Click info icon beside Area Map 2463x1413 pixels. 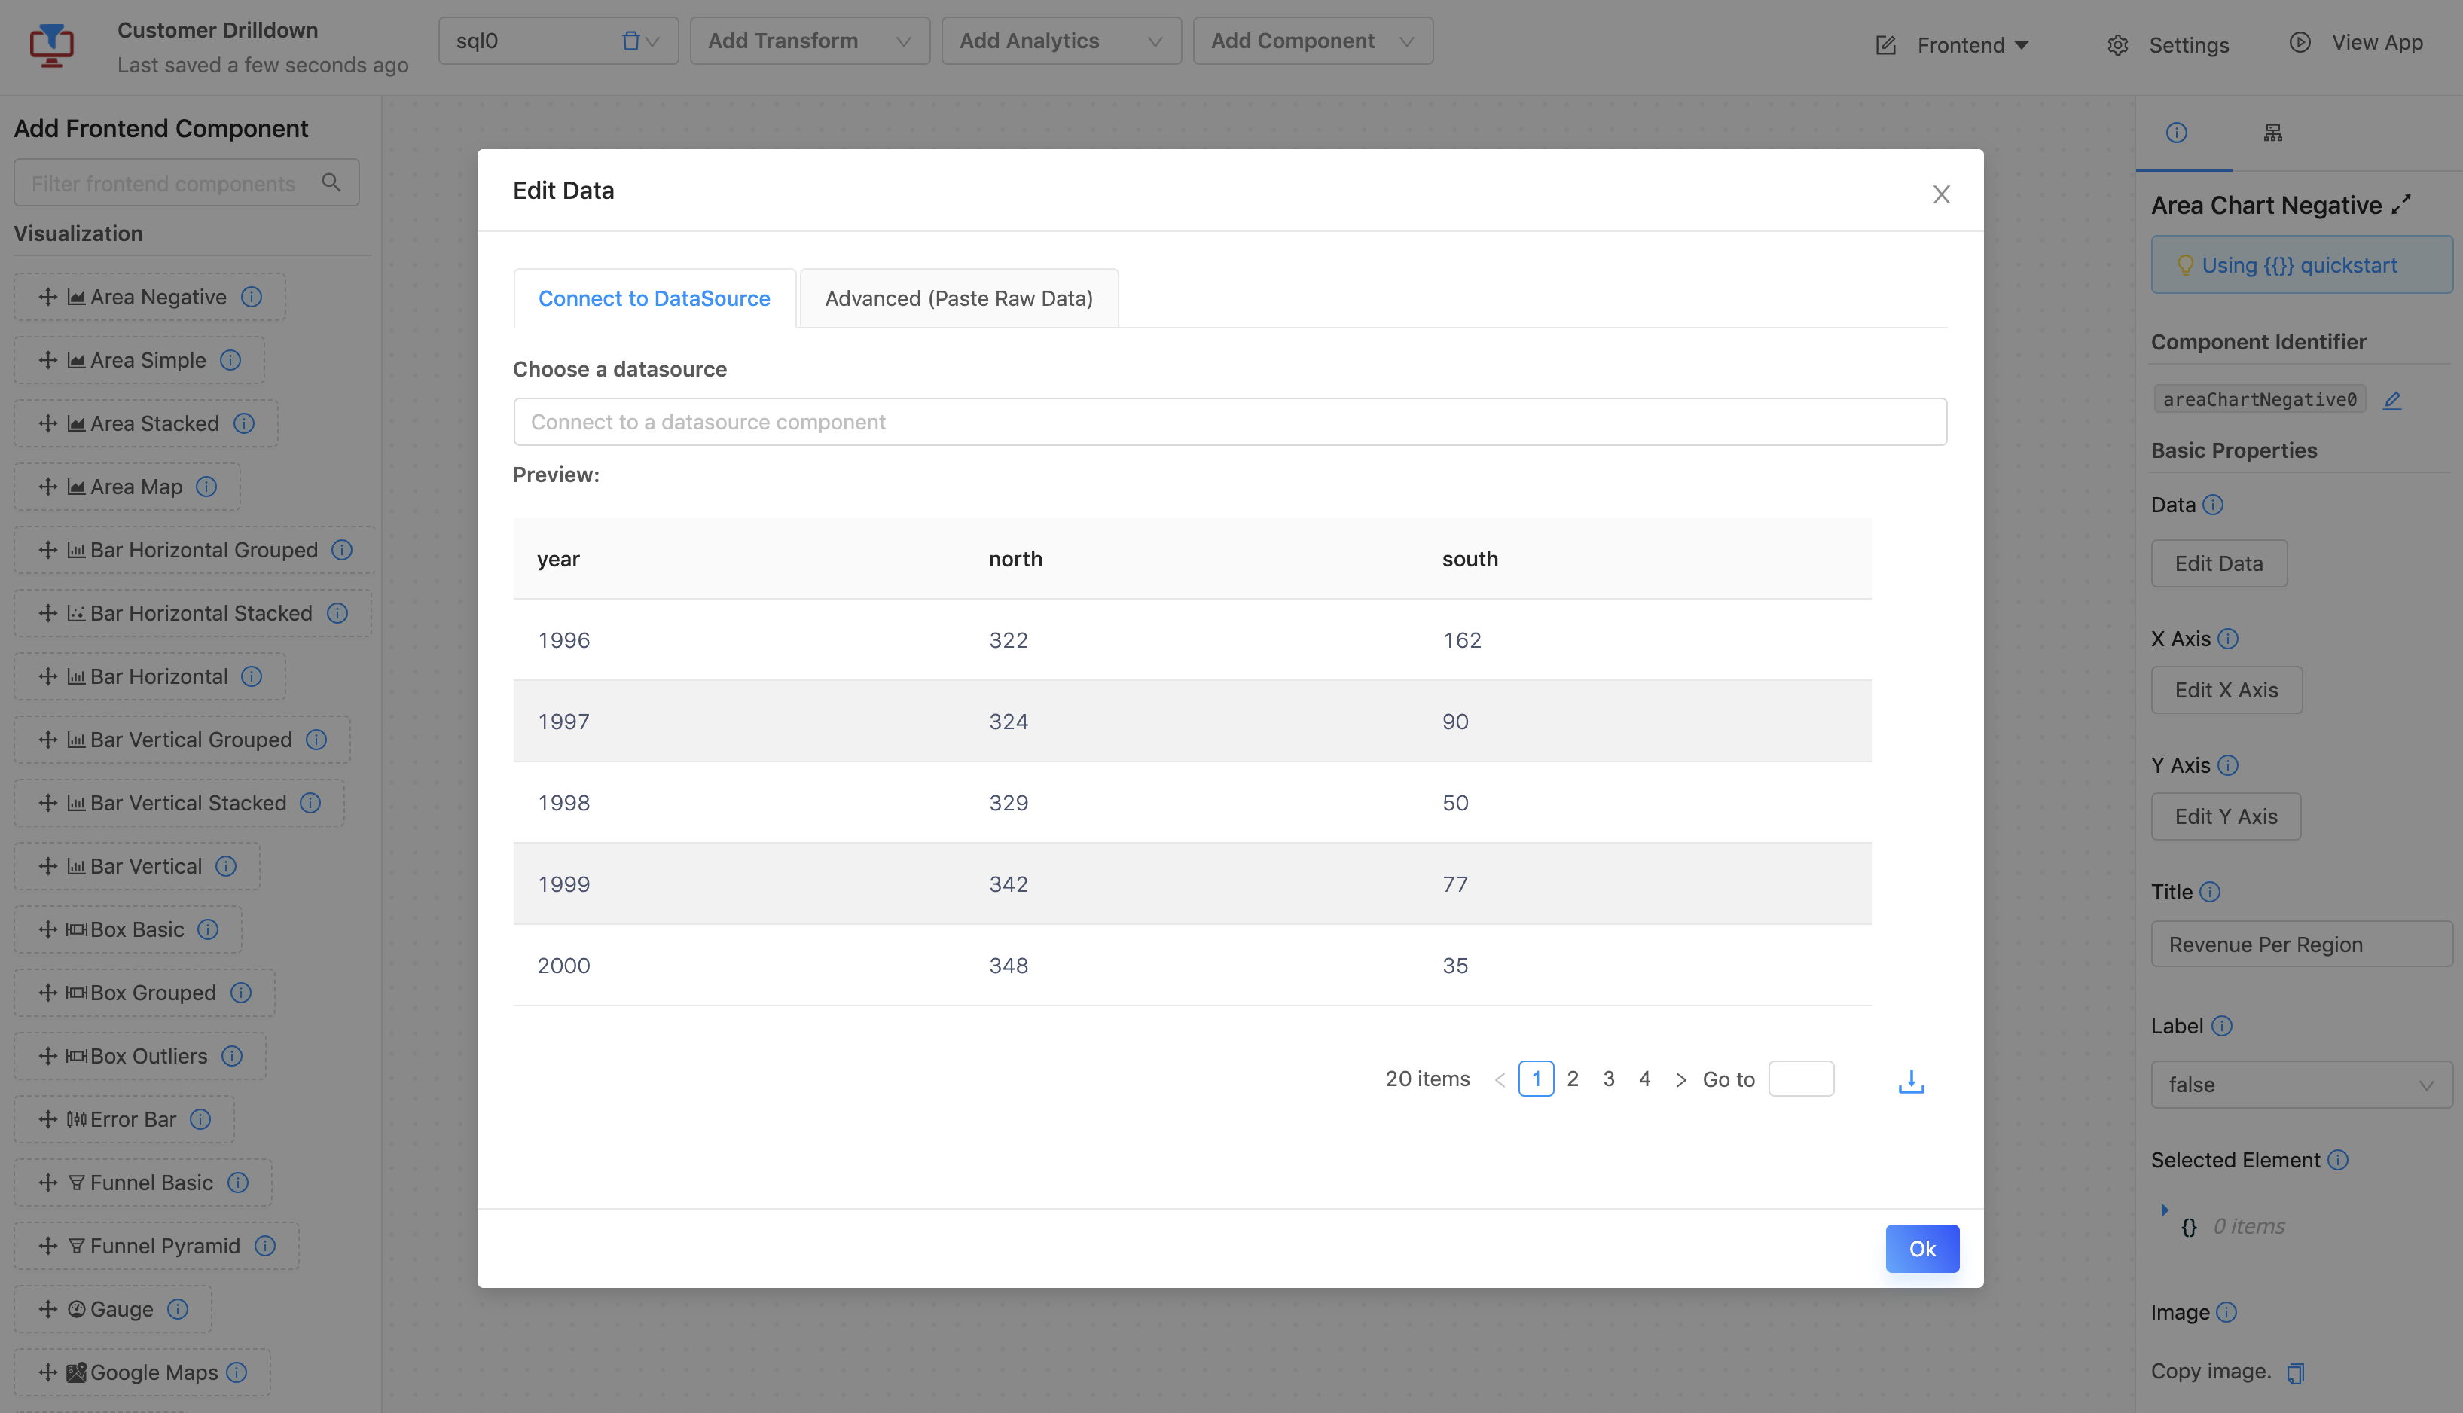[206, 487]
